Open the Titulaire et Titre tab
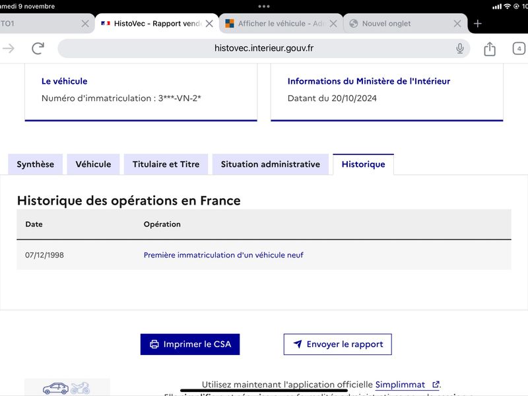 pyautogui.click(x=166, y=164)
